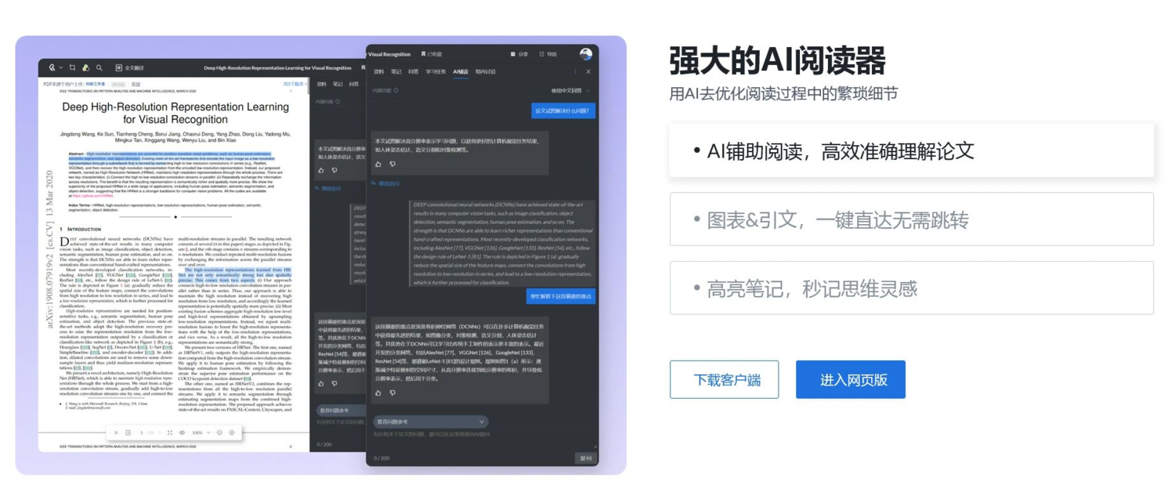Switch to 问答 tab in the front panel

coord(414,72)
